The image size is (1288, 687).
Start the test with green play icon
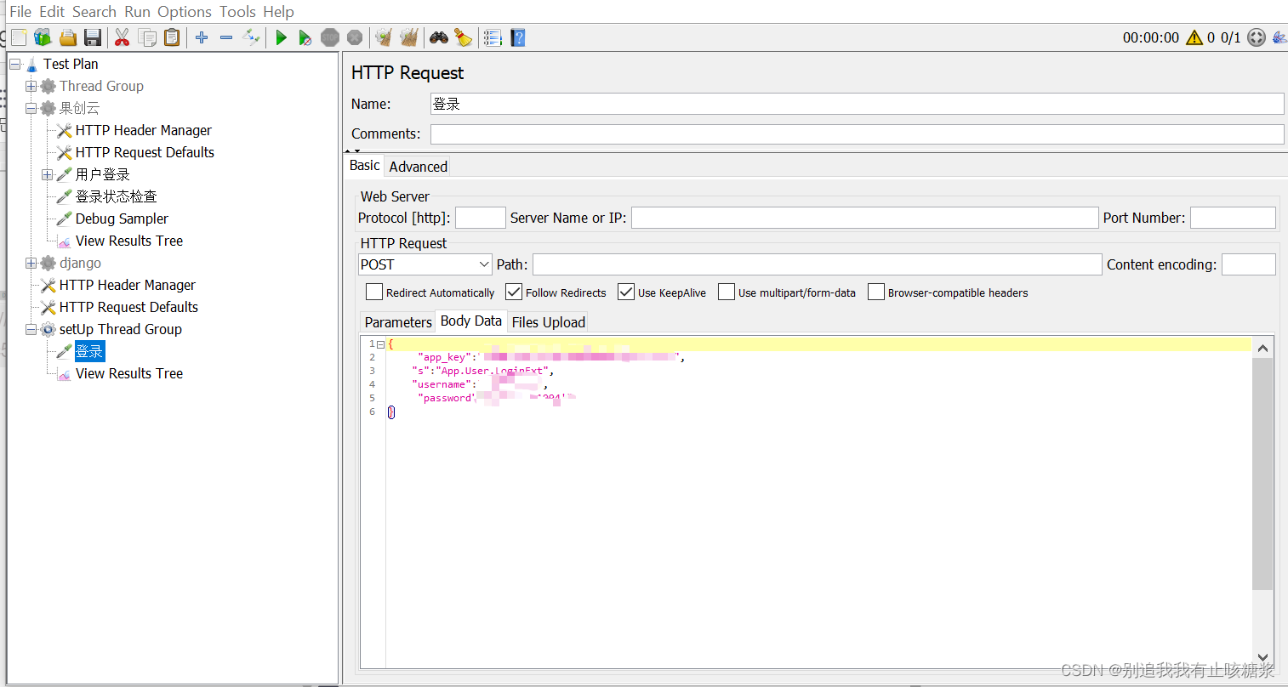281,37
